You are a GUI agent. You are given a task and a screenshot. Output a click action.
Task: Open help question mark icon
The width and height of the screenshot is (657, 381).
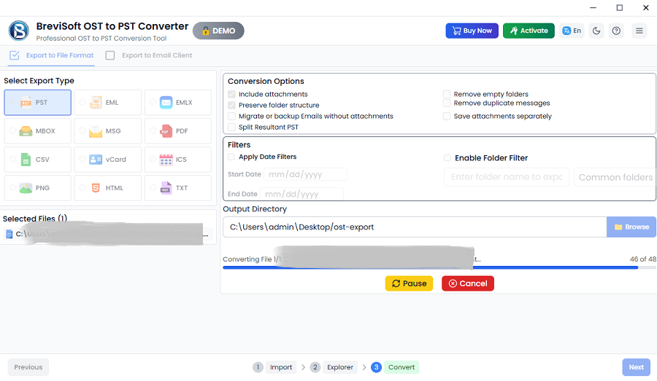tap(616, 31)
